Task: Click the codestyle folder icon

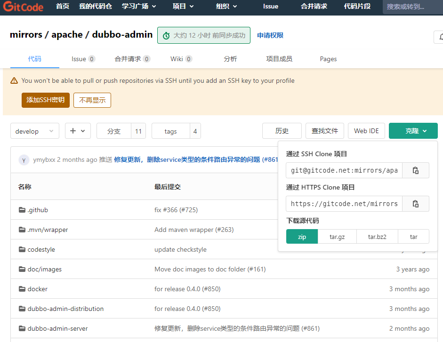Action: click(x=22, y=249)
